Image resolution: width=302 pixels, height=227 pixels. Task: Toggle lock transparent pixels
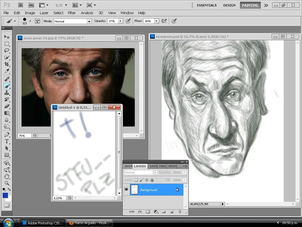136,180
